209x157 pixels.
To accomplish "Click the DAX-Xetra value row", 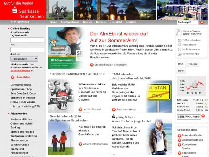I will 192,100.
